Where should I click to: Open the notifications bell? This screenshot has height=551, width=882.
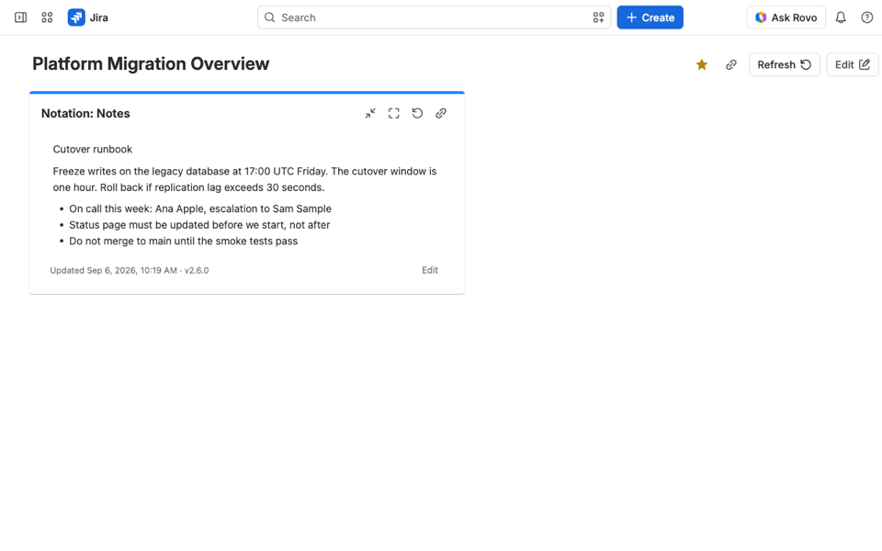841,17
